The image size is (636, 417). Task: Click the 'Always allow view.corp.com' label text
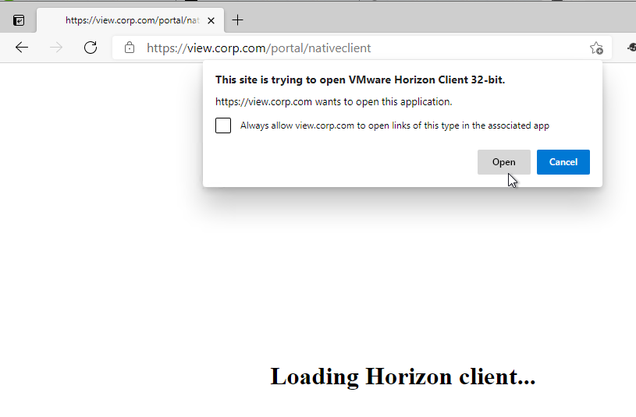click(x=395, y=125)
